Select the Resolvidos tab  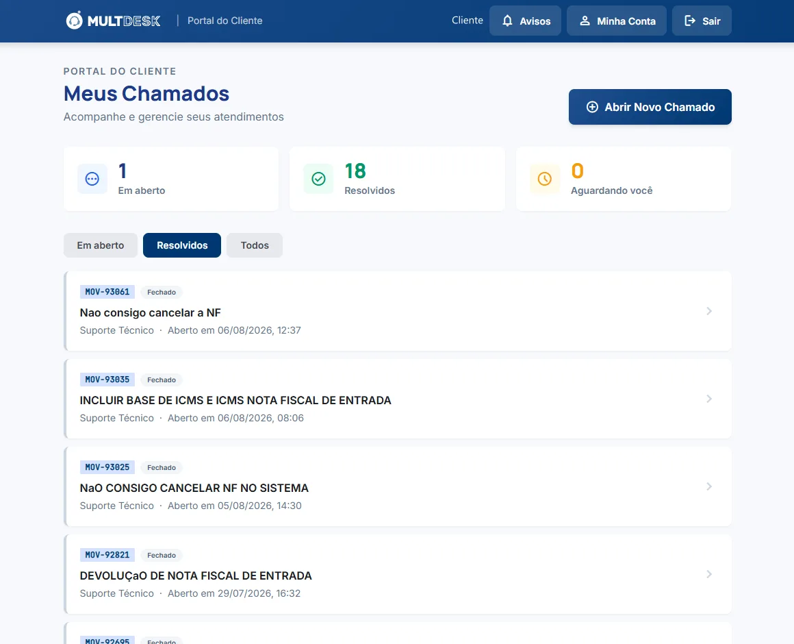click(182, 245)
